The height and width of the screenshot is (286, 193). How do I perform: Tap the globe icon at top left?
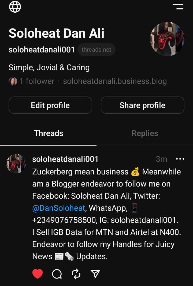pyautogui.click(x=15, y=7)
